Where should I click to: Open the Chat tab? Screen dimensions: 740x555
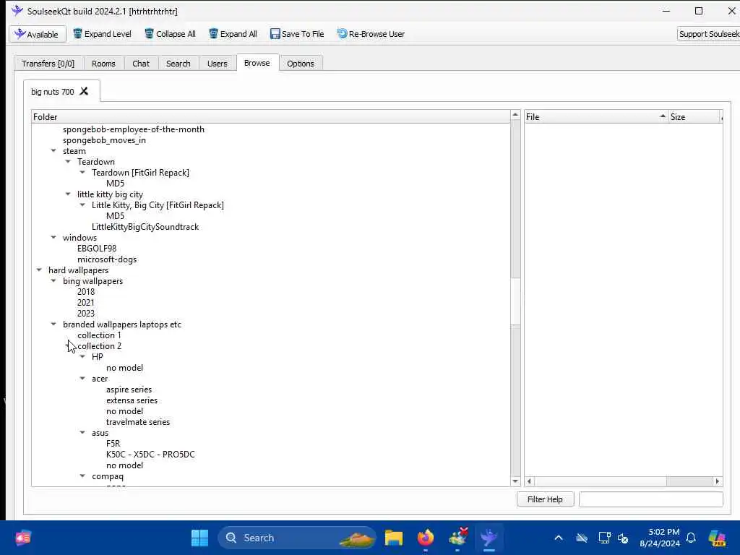point(141,64)
